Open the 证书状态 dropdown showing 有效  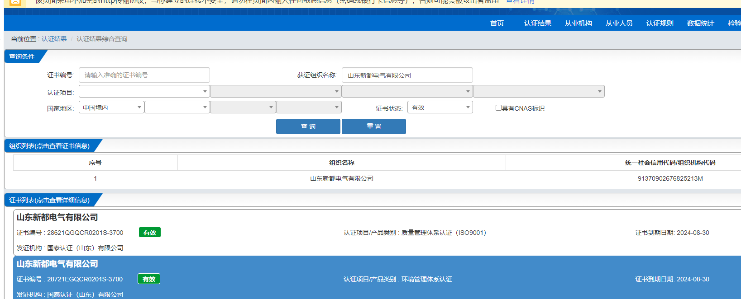[440, 107]
